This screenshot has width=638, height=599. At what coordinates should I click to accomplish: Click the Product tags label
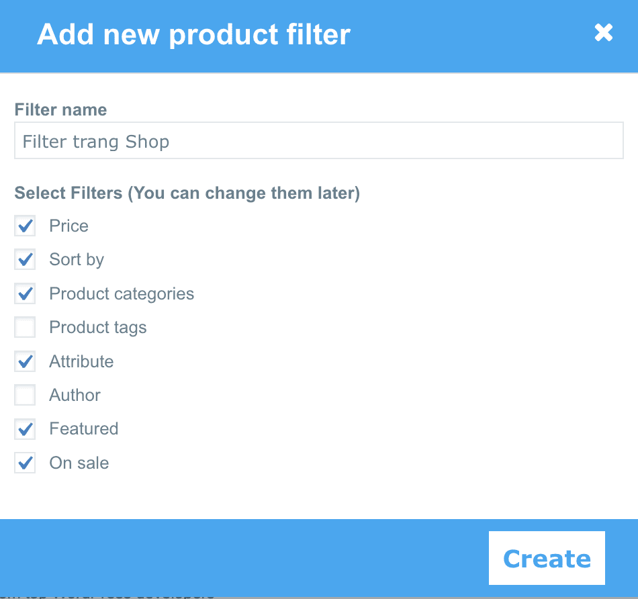coord(97,328)
